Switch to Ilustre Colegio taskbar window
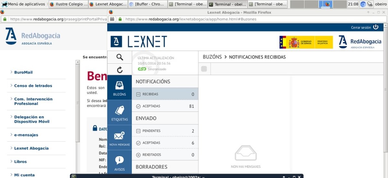Image resolution: width=388 pixels, height=178 pixels. coord(68,4)
